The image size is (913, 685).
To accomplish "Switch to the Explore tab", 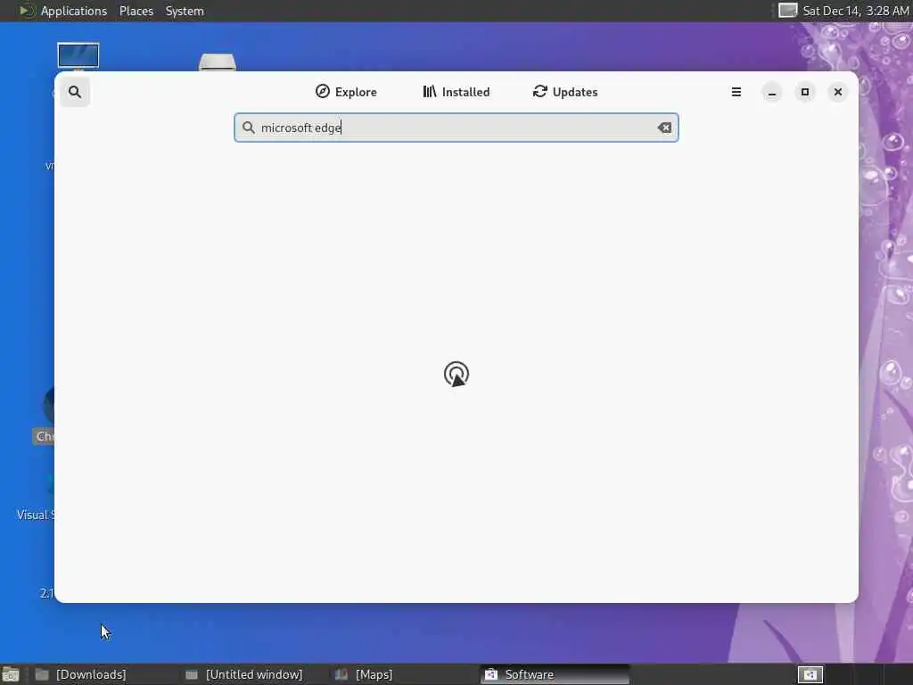I will tap(346, 92).
